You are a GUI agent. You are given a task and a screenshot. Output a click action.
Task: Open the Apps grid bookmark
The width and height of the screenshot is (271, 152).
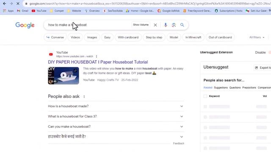tap(8, 11)
